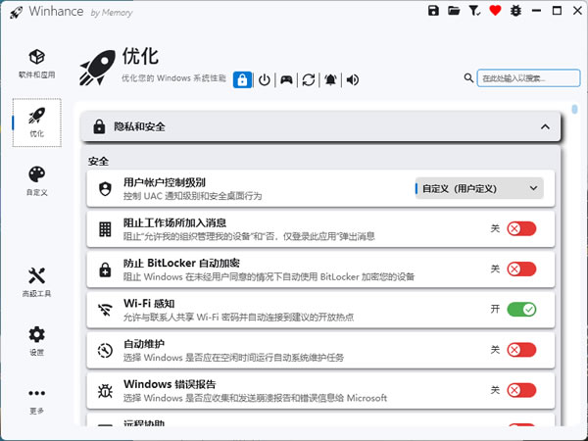Viewport: 588px width, 441px height.
Task: Go to 软件和应用 in the sidebar
Action: 36,63
